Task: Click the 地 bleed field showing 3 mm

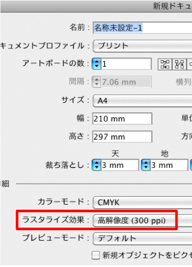Action: pyautogui.click(x=169, y=165)
